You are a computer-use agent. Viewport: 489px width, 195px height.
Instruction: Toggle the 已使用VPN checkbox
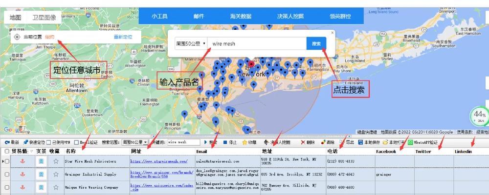pyautogui.click(x=48, y=142)
